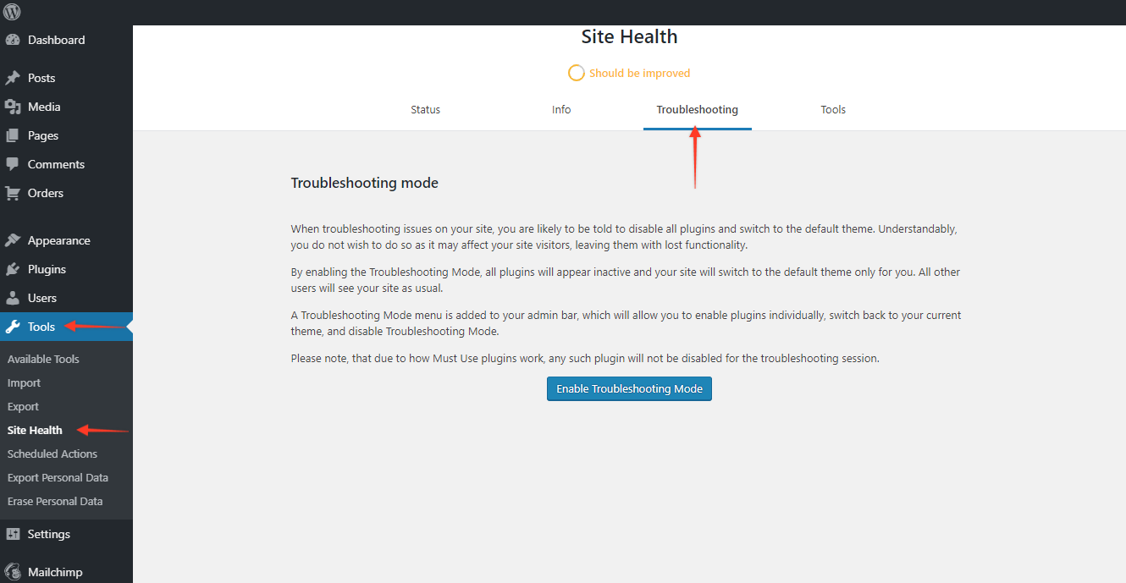1126x583 pixels.
Task: Switch to the Info tab
Action: tap(561, 110)
